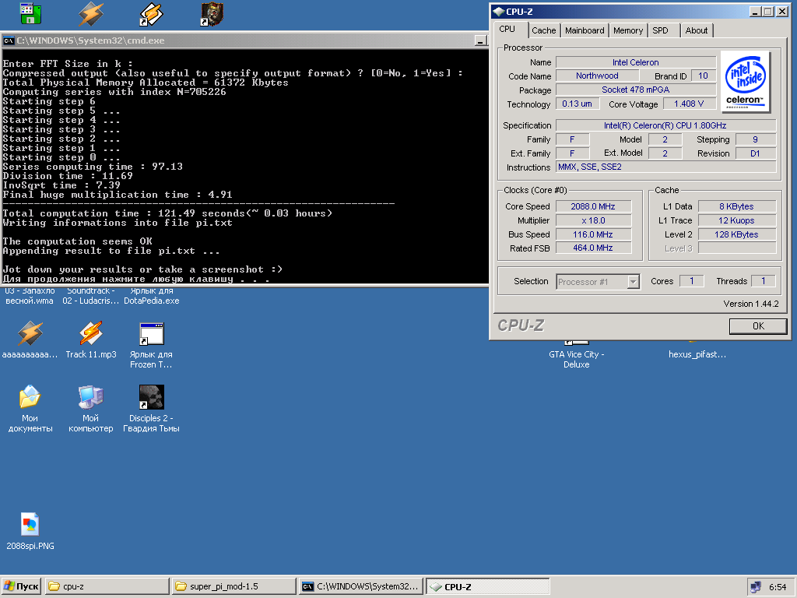Click the Intel Inside Celeron logo

coord(745,81)
